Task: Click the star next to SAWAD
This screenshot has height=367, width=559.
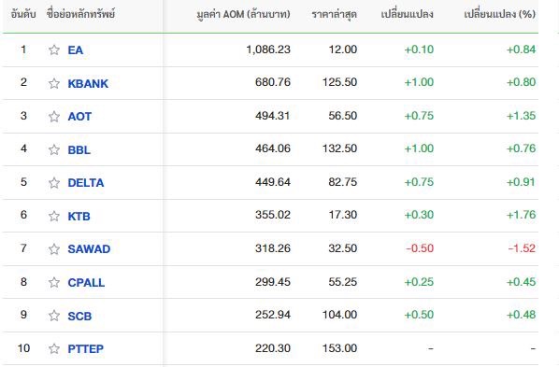Action: [x=54, y=249]
